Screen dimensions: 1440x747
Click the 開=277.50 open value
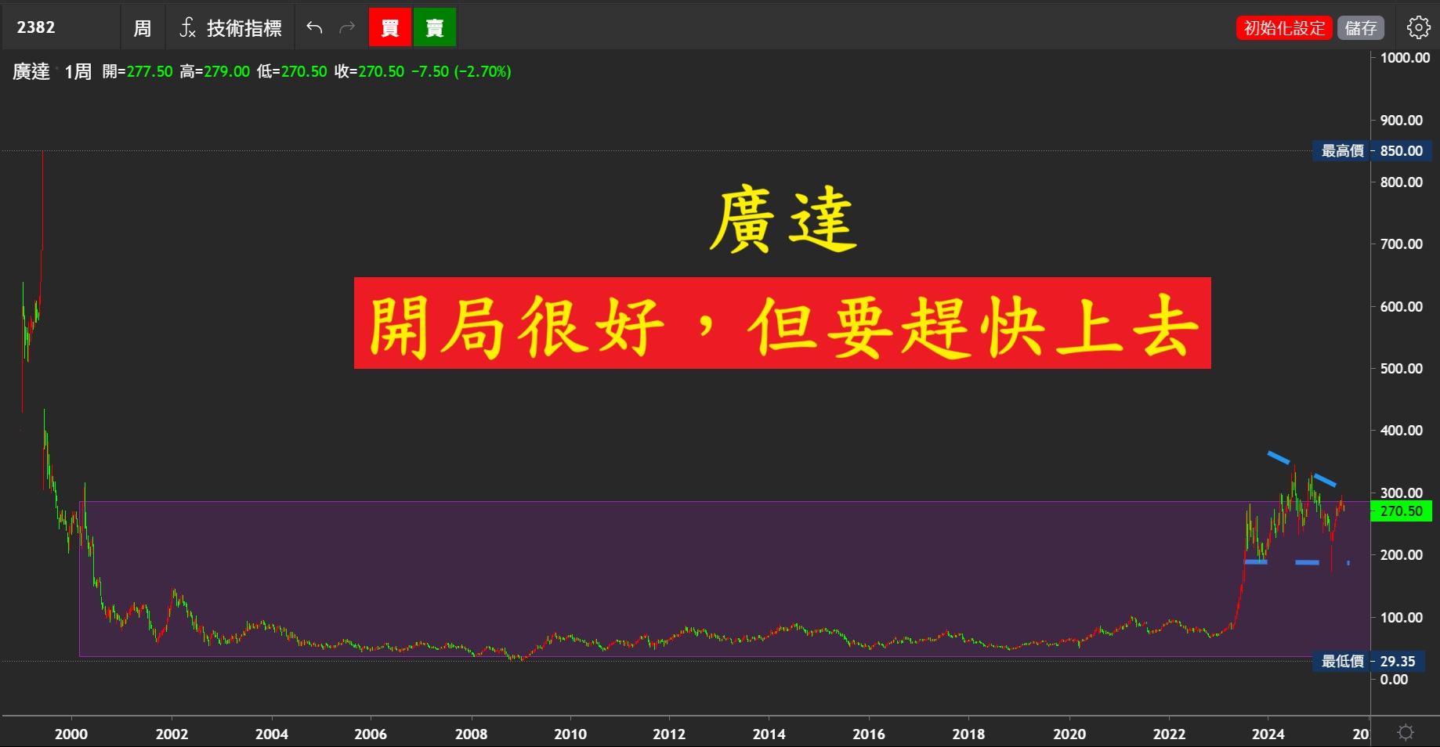point(137,71)
